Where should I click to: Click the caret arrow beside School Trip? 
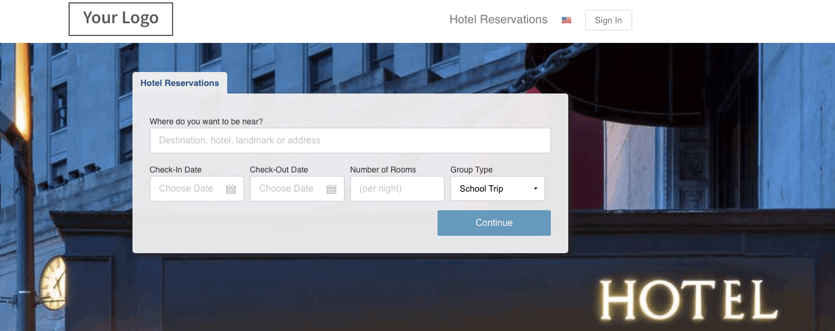click(535, 189)
